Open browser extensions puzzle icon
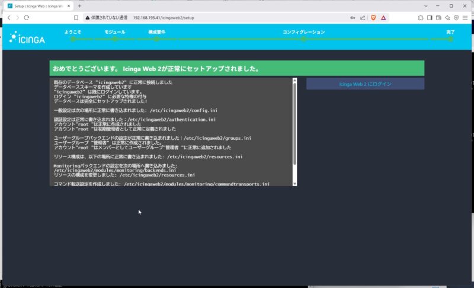Viewport: 474px width, 288px height. pos(421,18)
